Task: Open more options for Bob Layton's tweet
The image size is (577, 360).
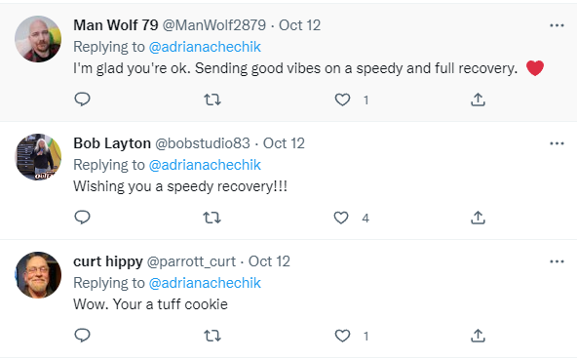Action: (x=557, y=143)
